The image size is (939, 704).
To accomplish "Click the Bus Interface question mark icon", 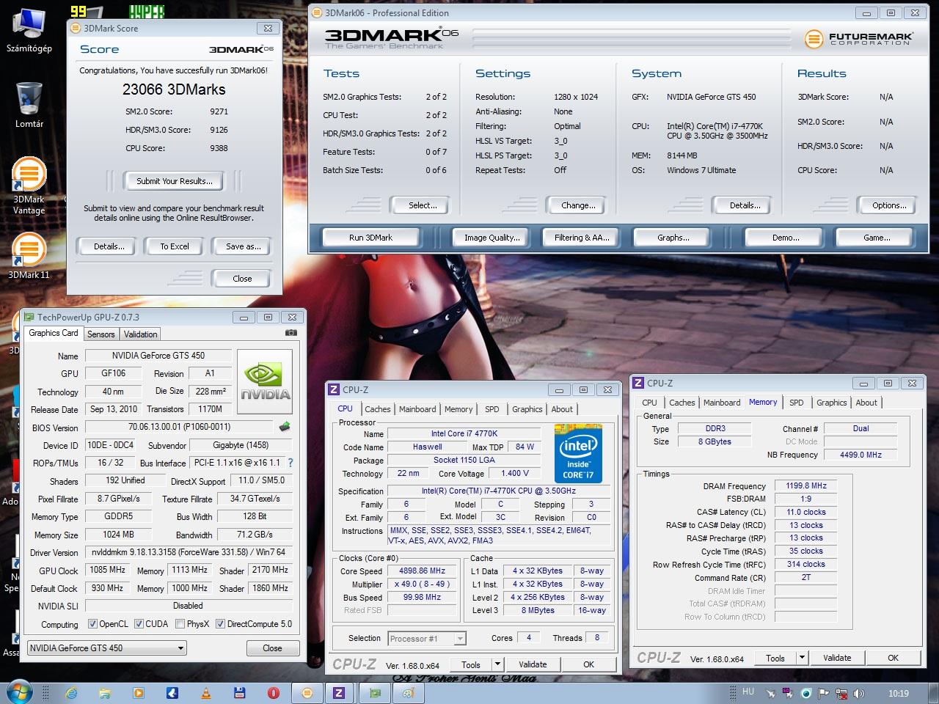I will [x=291, y=463].
